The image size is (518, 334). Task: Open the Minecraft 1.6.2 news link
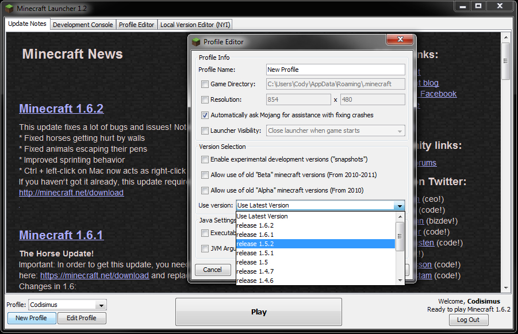62,109
